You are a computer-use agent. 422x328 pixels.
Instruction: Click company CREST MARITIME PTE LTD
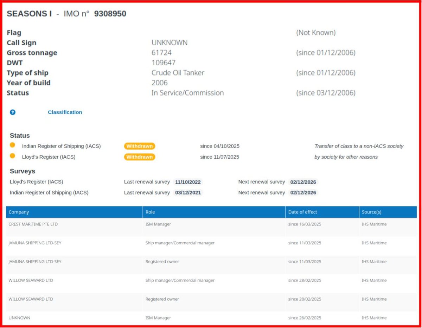point(33,224)
